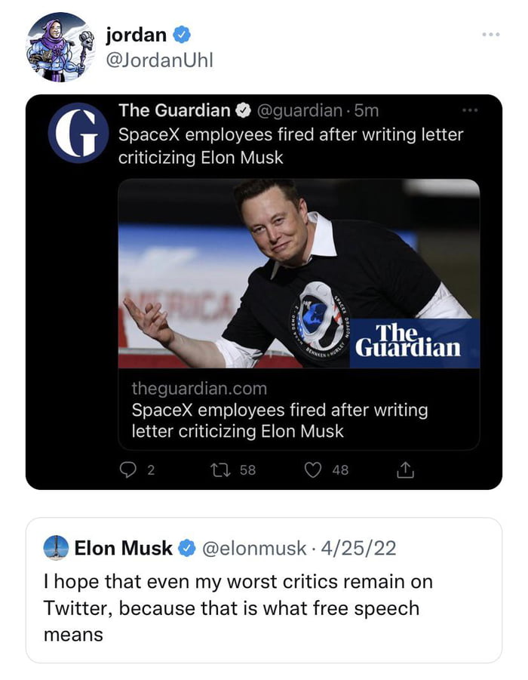
Task: Click the @elonmusk handle
Action: coord(254,549)
